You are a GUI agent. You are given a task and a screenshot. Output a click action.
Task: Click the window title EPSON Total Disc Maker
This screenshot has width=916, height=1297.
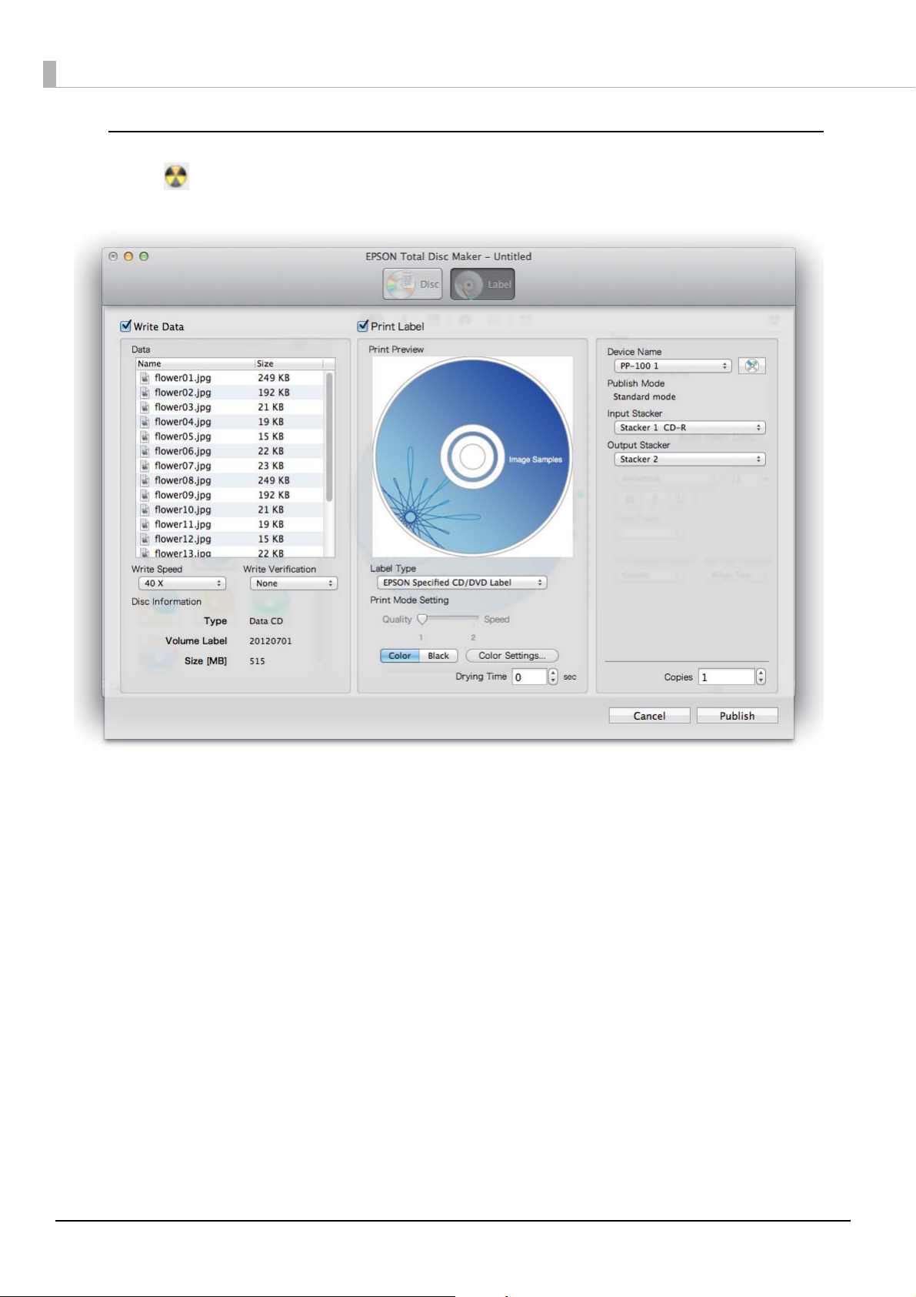(x=448, y=256)
